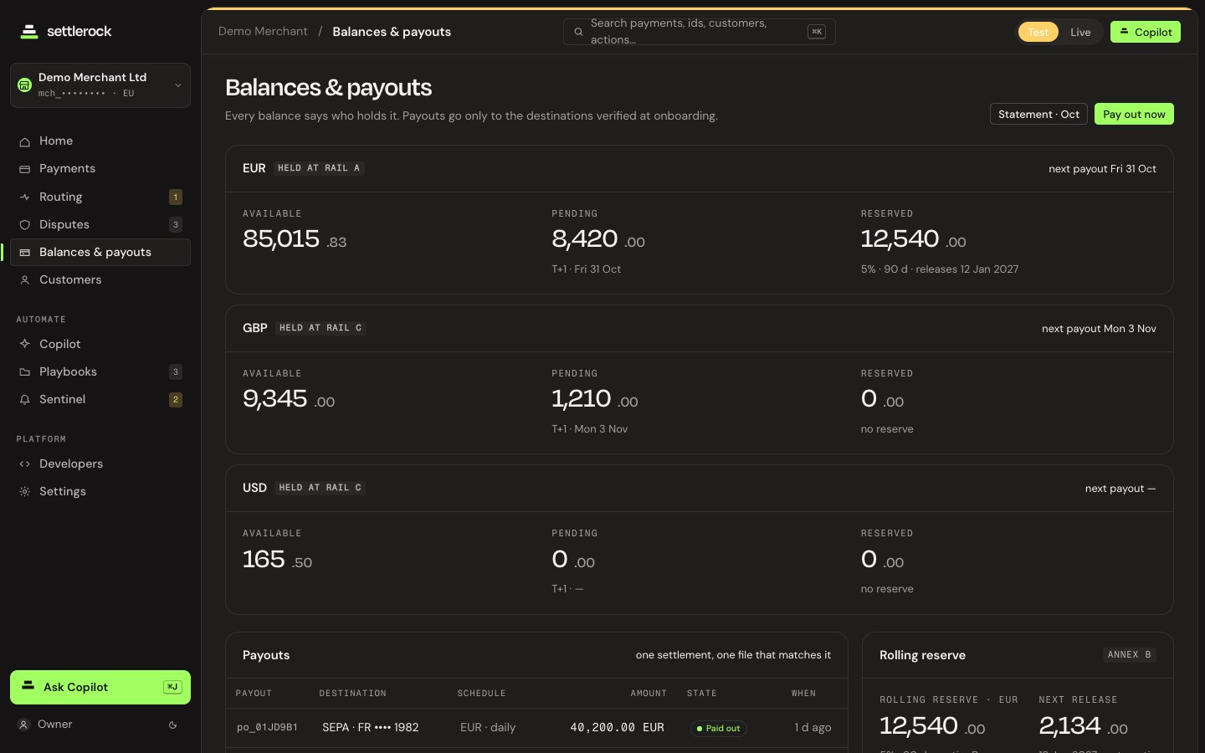Open the Playbooks section
Viewport: 1205px width, 753px height.
coord(100,371)
